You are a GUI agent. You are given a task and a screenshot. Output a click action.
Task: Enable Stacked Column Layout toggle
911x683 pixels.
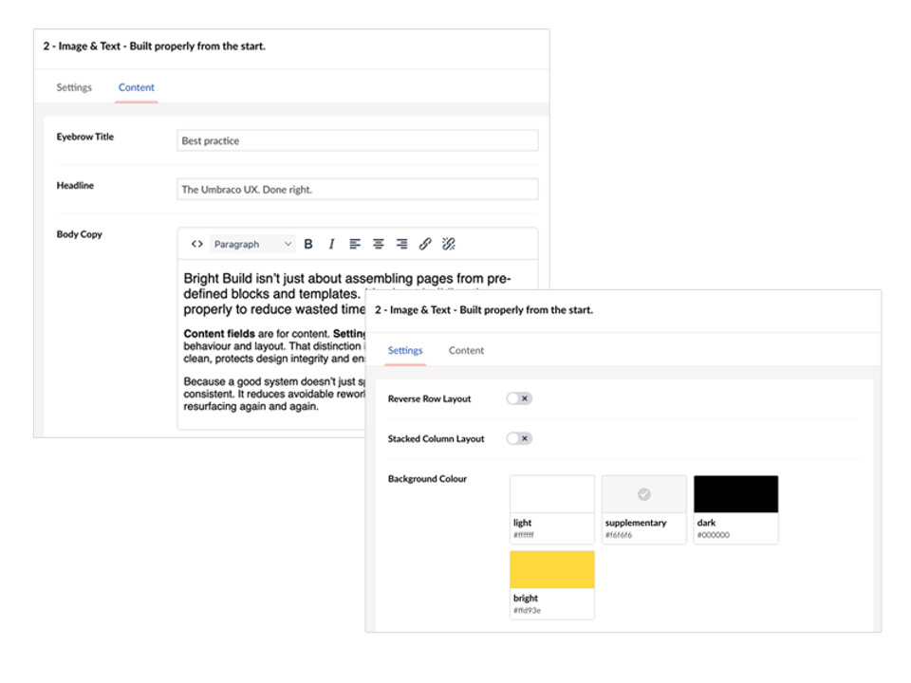tap(519, 438)
